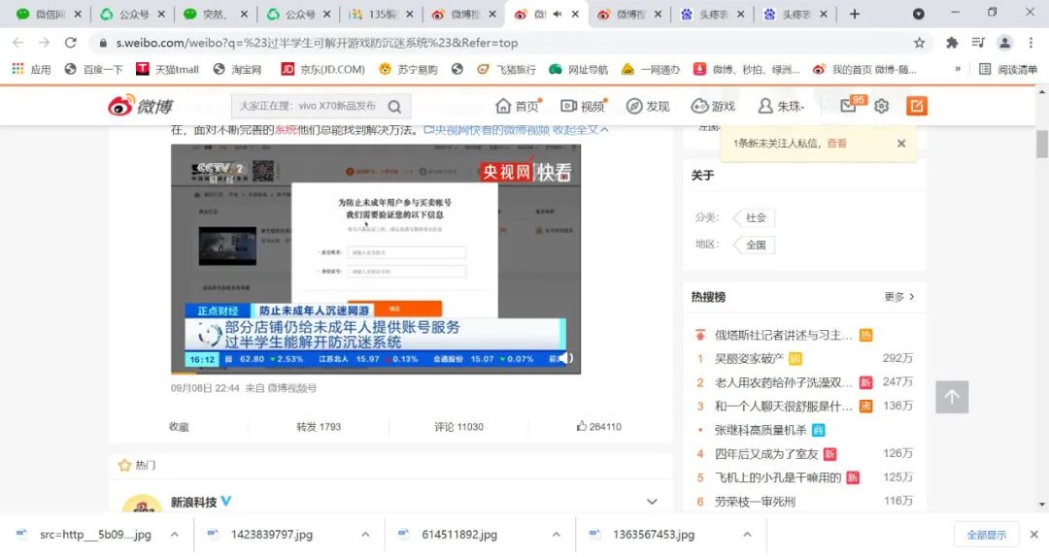1049x557 pixels.
Task: Click the page vertical scrollbar thumb
Action: (x=1041, y=144)
